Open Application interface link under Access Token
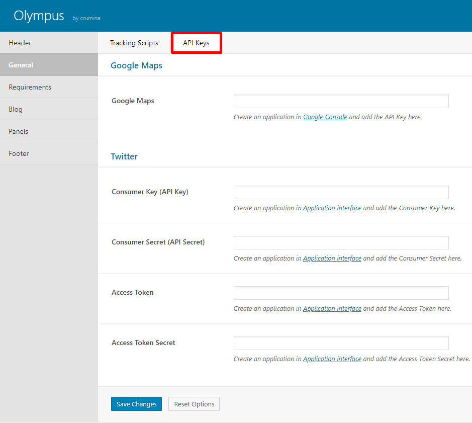472x423 pixels. coord(332,308)
